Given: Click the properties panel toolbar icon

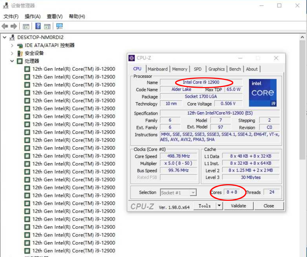Looking at the screenshot, I should [x=47, y=26].
